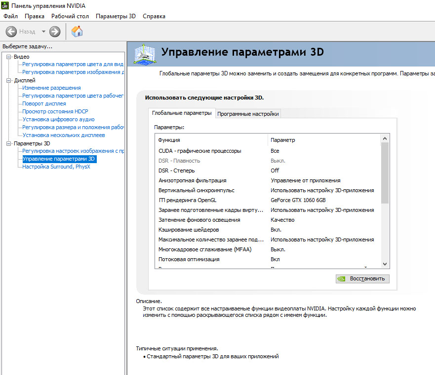Select Анизотропная фильтрация row

[268, 180]
